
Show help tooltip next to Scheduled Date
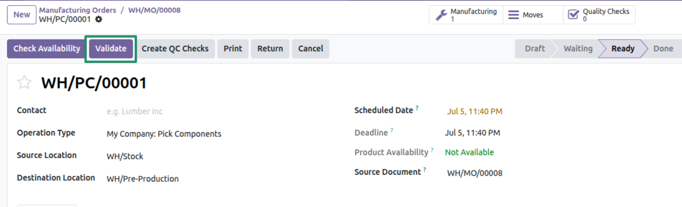[417, 108]
